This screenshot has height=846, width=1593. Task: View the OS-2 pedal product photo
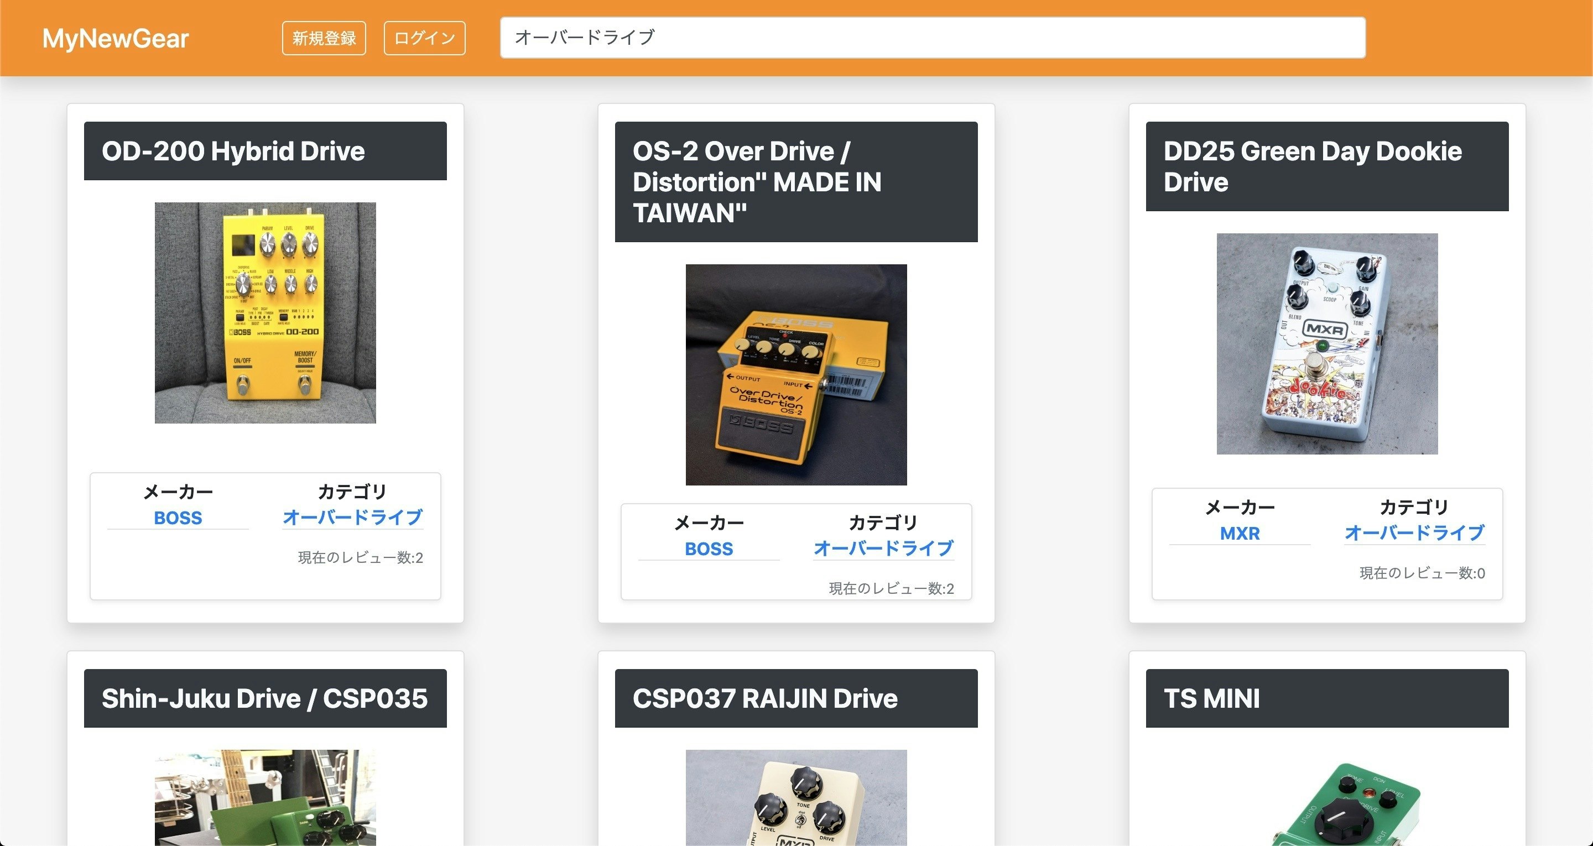tap(796, 375)
